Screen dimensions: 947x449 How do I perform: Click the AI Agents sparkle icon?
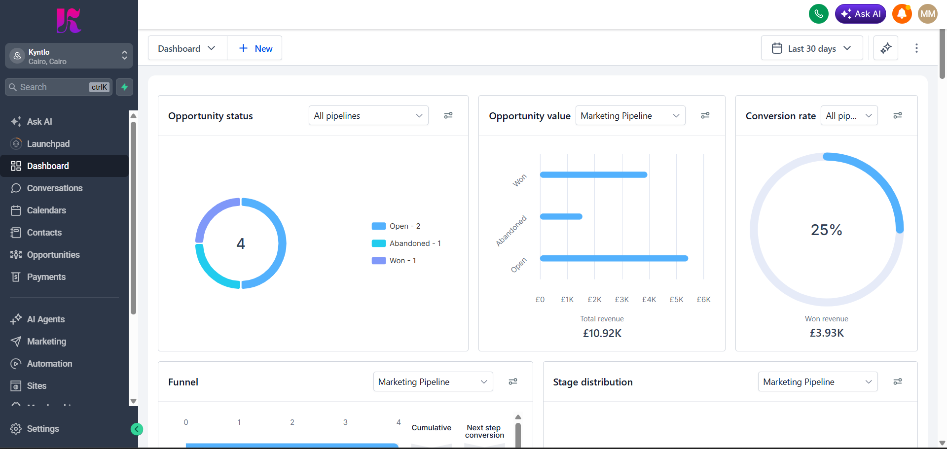tap(16, 319)
